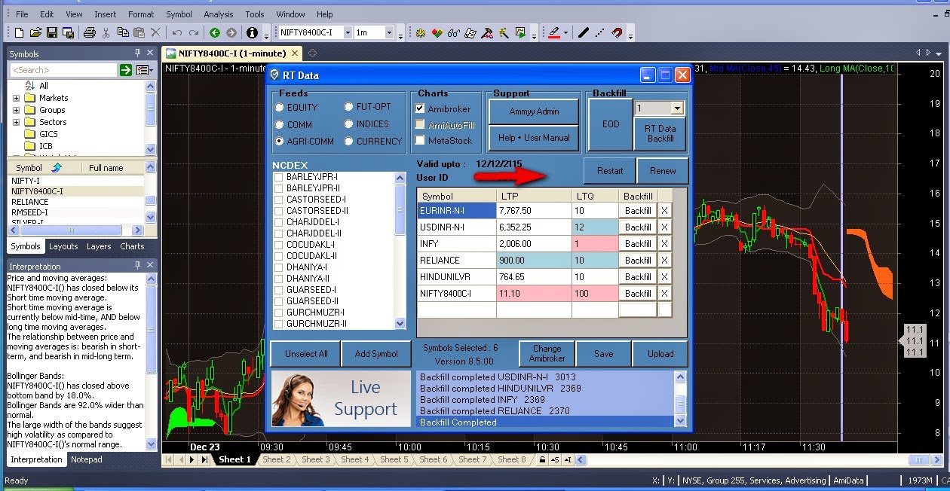Click the Restart button
The width and height of the screenshot is (950, 491).
[x=610, y=171]
